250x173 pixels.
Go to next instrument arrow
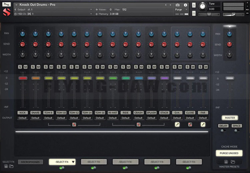click(x=170, y=5)
